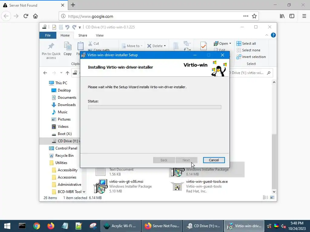Image resolution: width=310 pixels, height=232 pixels.
Task: Launch Chrome from the taskbar
Action: (37, 226)
